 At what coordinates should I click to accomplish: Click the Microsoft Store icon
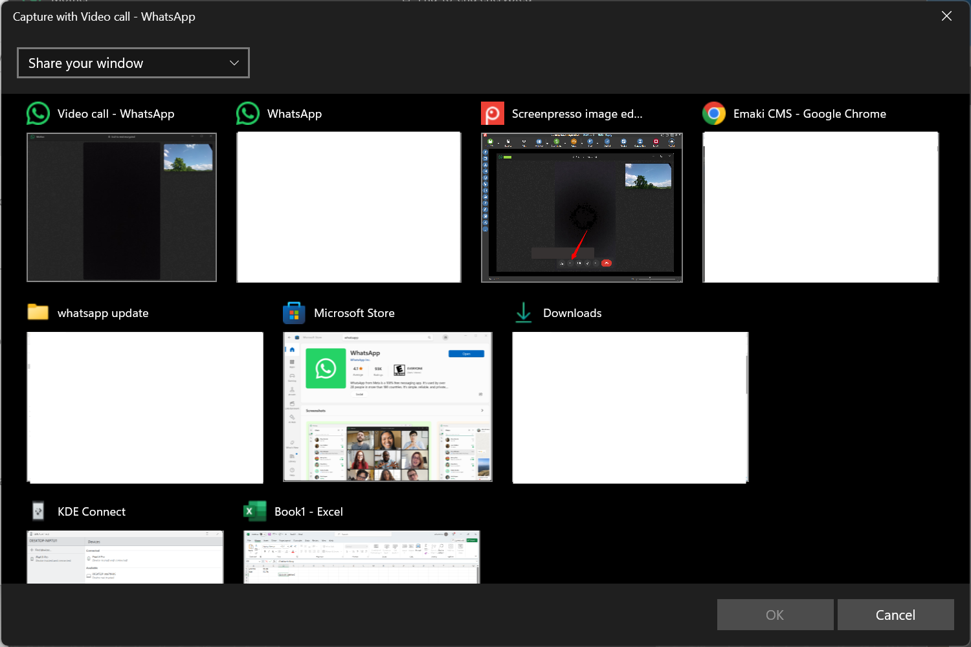coord(293,313)
